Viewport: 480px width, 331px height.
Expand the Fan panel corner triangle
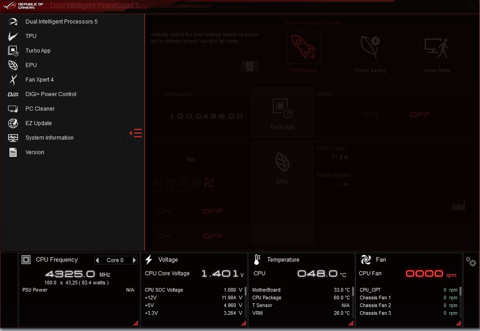click(x=459, y=323)
